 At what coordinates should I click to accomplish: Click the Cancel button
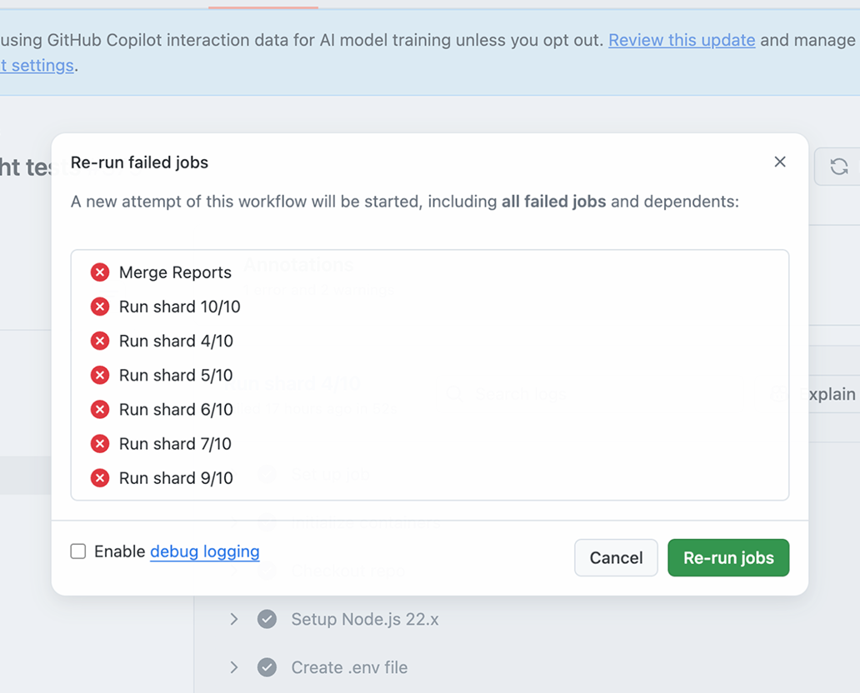616,557
